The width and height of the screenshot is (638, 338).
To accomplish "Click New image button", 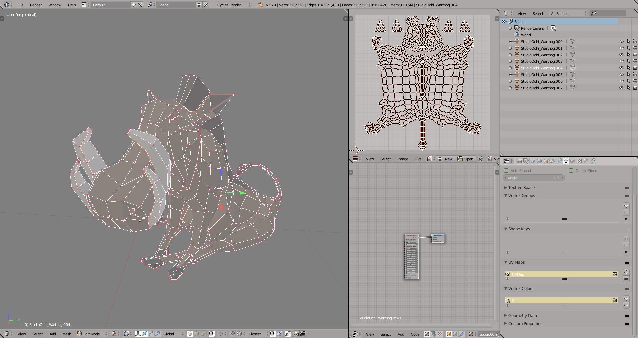I will point(445,159).
